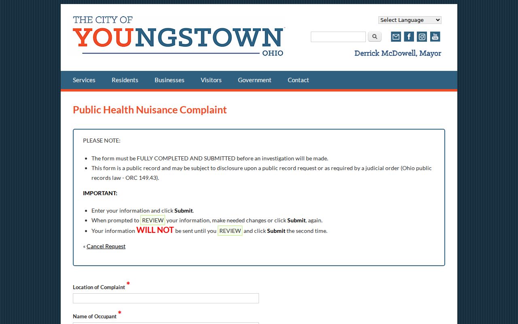
Task: Open the Select Language dropdown
Action: [x=410, y=20]
